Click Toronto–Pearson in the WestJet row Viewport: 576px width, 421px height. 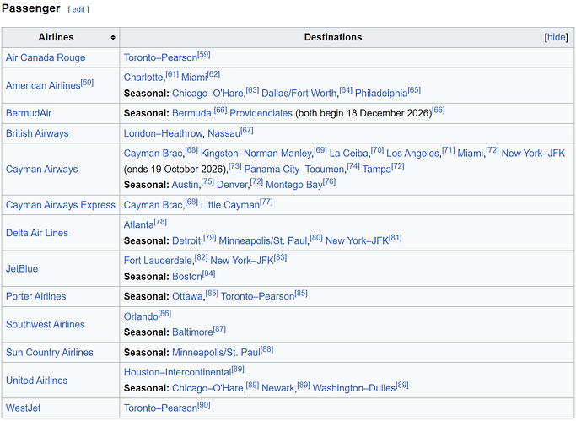160,408
